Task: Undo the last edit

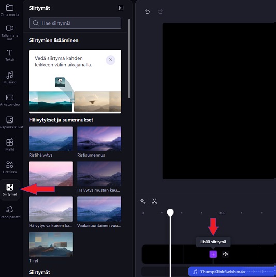Action: tap(147, 11)
